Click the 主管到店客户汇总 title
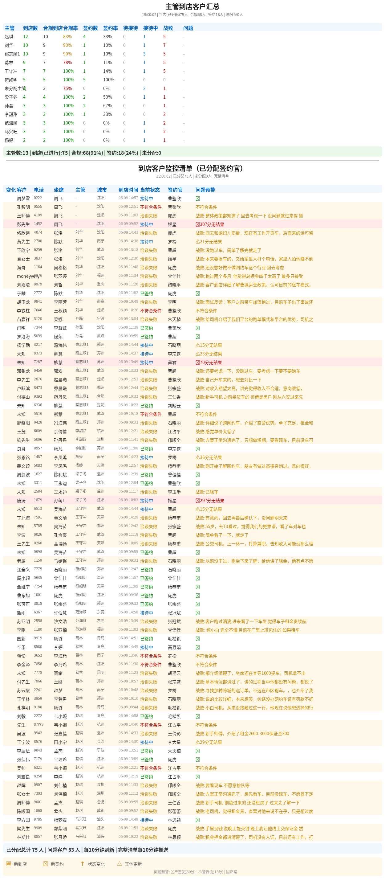Screen dimensions: 385x889 pyautogui.click(x=192, y=6)
